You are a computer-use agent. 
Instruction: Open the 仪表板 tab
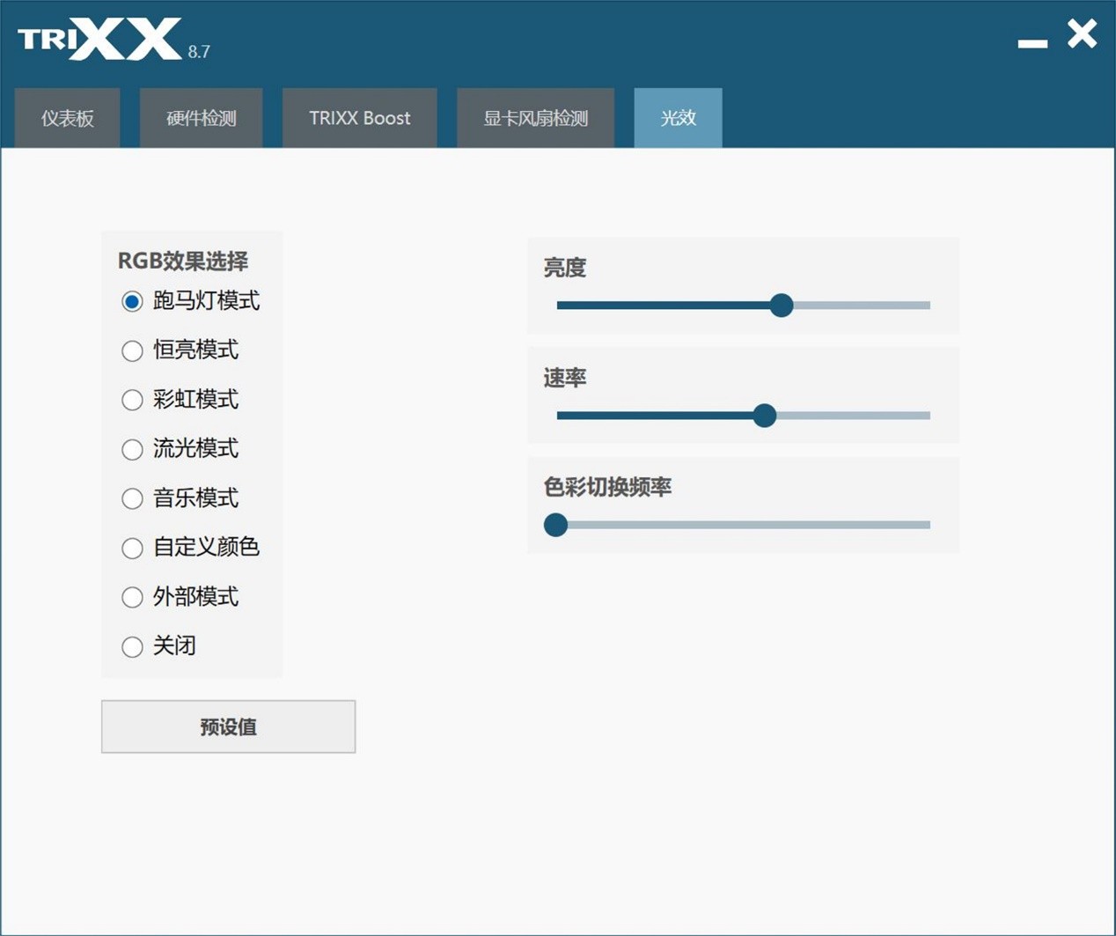(x=68, y=118)
